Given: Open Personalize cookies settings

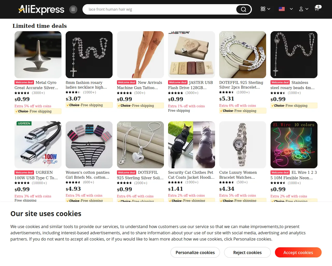Looking at the screenshot, I should coord(195,252).
